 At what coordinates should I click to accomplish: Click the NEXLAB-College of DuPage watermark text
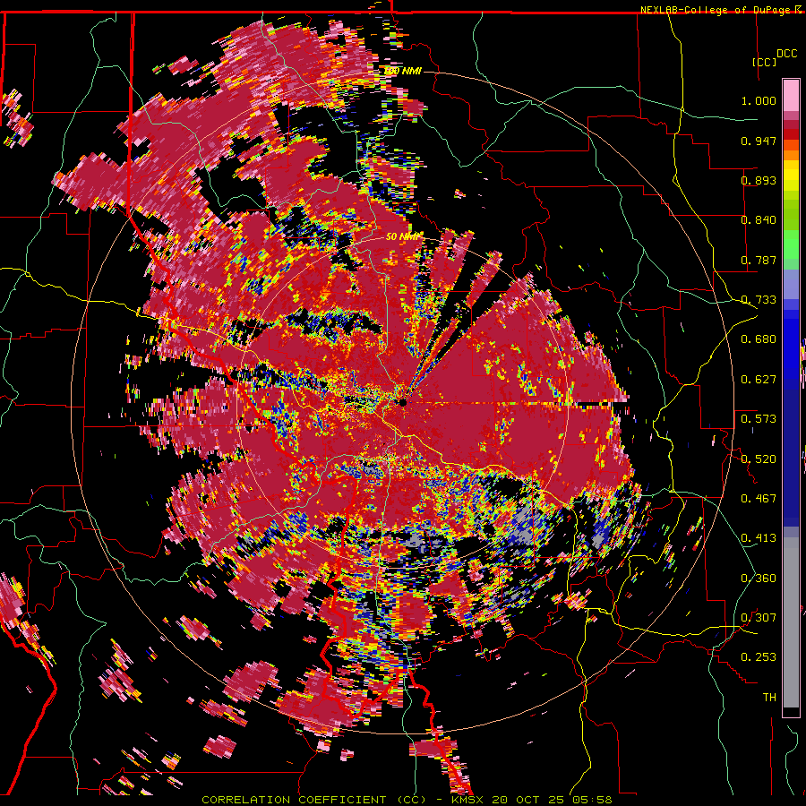[721, 10]
